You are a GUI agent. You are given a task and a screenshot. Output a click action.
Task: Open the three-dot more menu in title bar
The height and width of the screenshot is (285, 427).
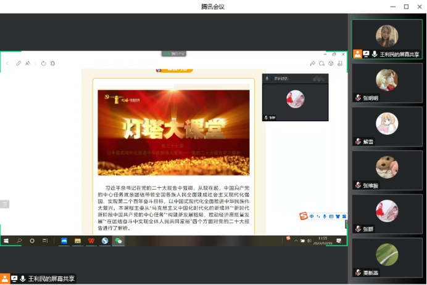(378, 7)
